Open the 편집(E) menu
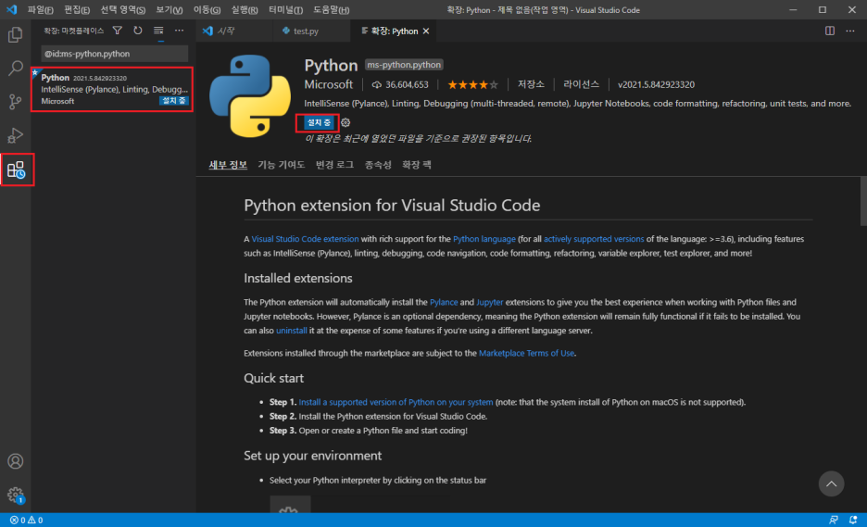The height and width of the screenshot is (527, 867). (x=77, y=10)
